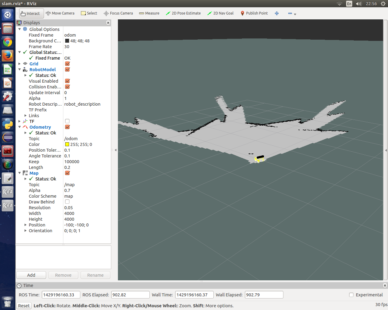Close the Displays panel

(x=108, y=23)
